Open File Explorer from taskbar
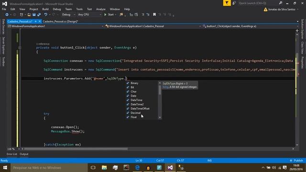 (x=104, y=168)
